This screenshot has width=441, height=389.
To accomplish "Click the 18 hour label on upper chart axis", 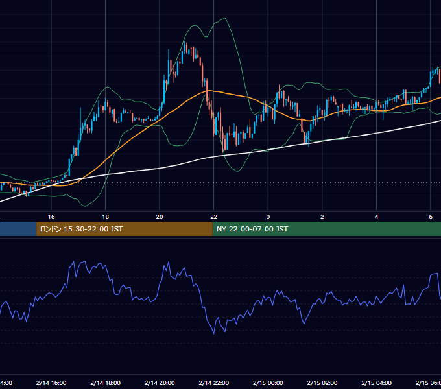I will point(106,217).
